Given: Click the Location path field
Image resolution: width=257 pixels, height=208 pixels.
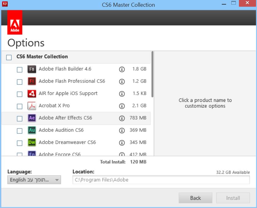Looking at the screenshot, I should click(161, 180).
